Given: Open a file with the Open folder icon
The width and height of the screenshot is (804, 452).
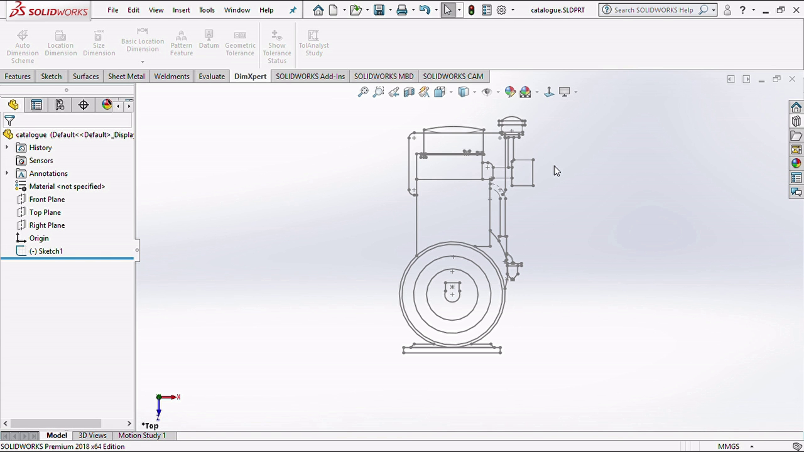Looking at the screenshot, I should (x=356, y=10).
